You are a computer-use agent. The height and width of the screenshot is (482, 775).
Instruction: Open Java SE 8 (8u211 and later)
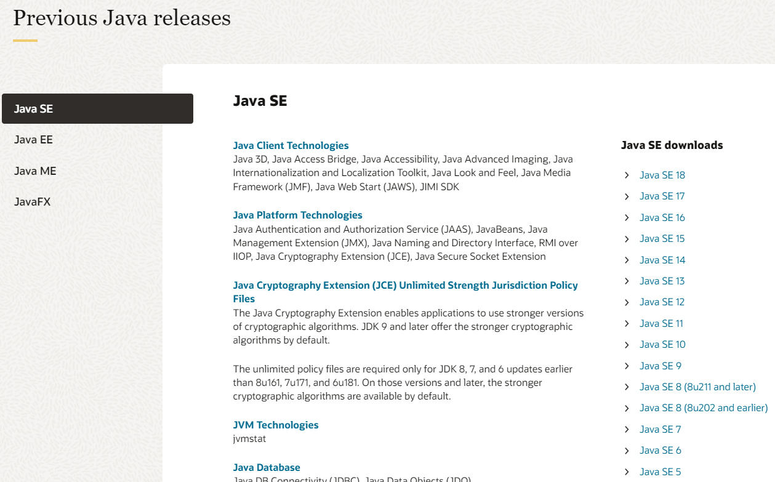point(697,387)
